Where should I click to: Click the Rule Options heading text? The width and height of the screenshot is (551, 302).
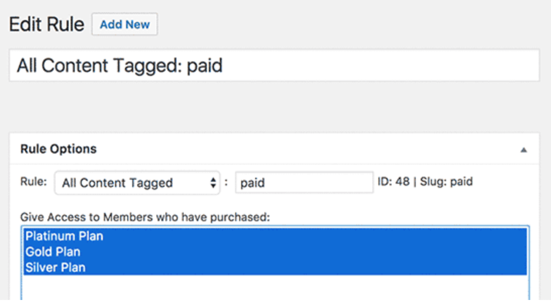point(59,149)
